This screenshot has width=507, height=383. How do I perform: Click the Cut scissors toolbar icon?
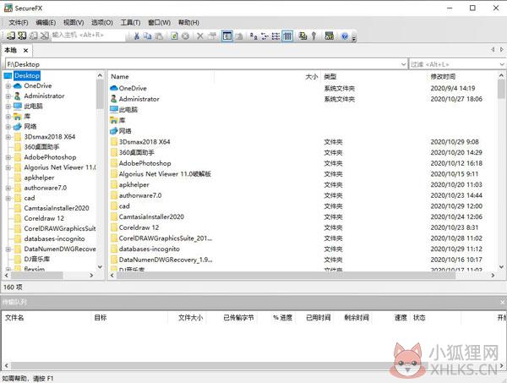pyautogui.click(x=137, y=36)
